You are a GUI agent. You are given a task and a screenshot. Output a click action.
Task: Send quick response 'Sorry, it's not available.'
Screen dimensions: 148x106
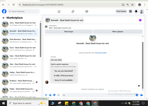coord(64,80)
